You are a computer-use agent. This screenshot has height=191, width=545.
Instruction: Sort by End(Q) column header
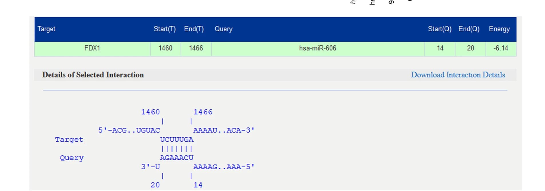469,29
